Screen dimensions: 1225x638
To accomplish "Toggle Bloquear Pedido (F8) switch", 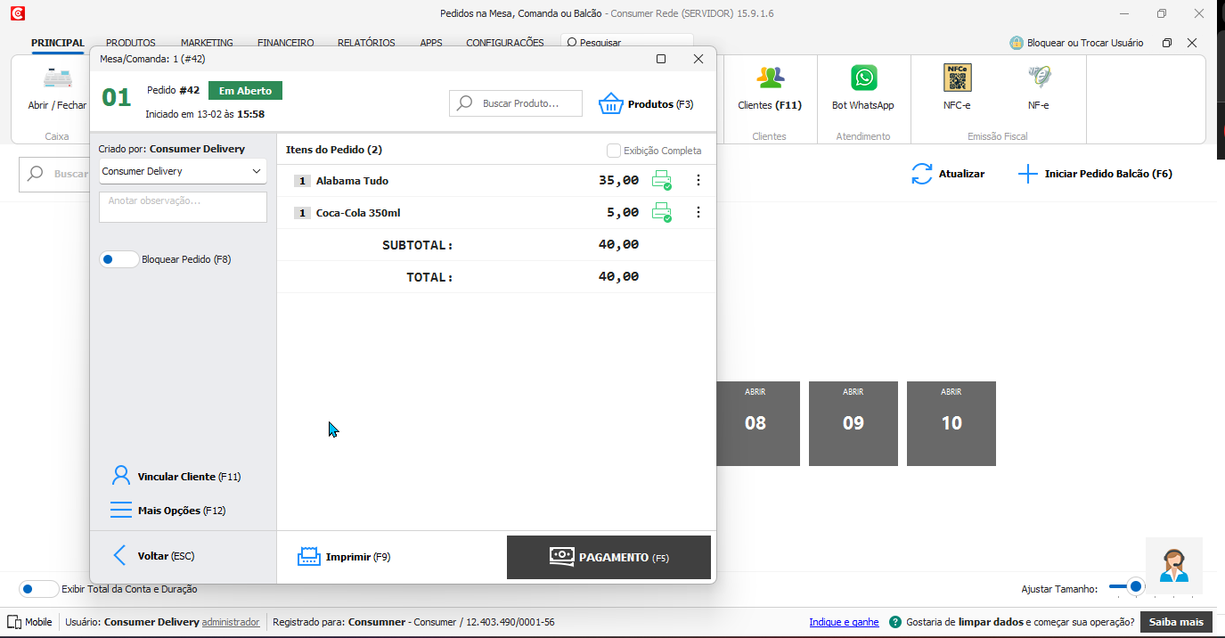I will click(x=118, y=259).
